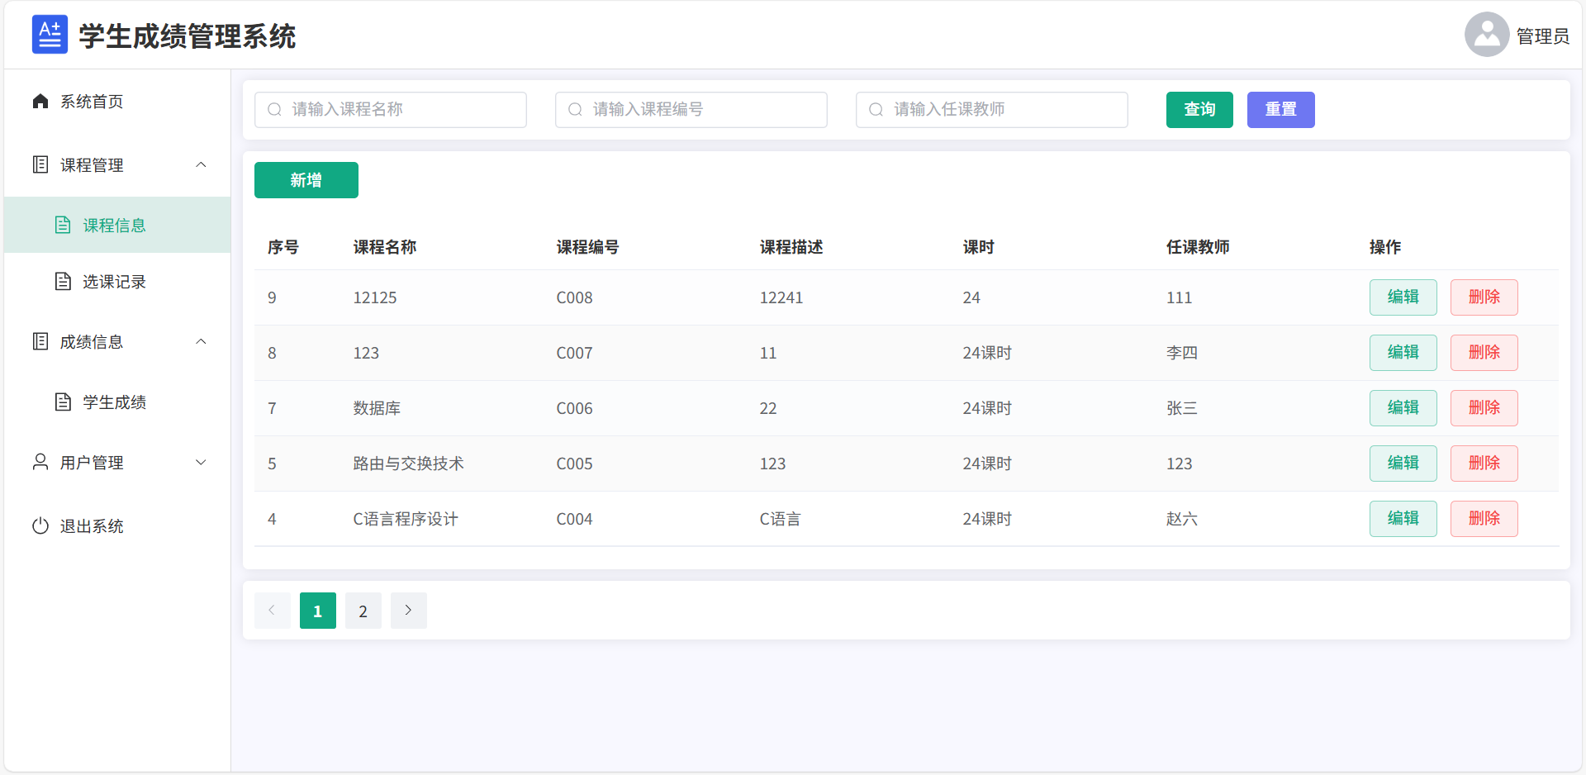Collapse the 成绩信息 section
1586x775 pixels.
(x=201, y=341)
